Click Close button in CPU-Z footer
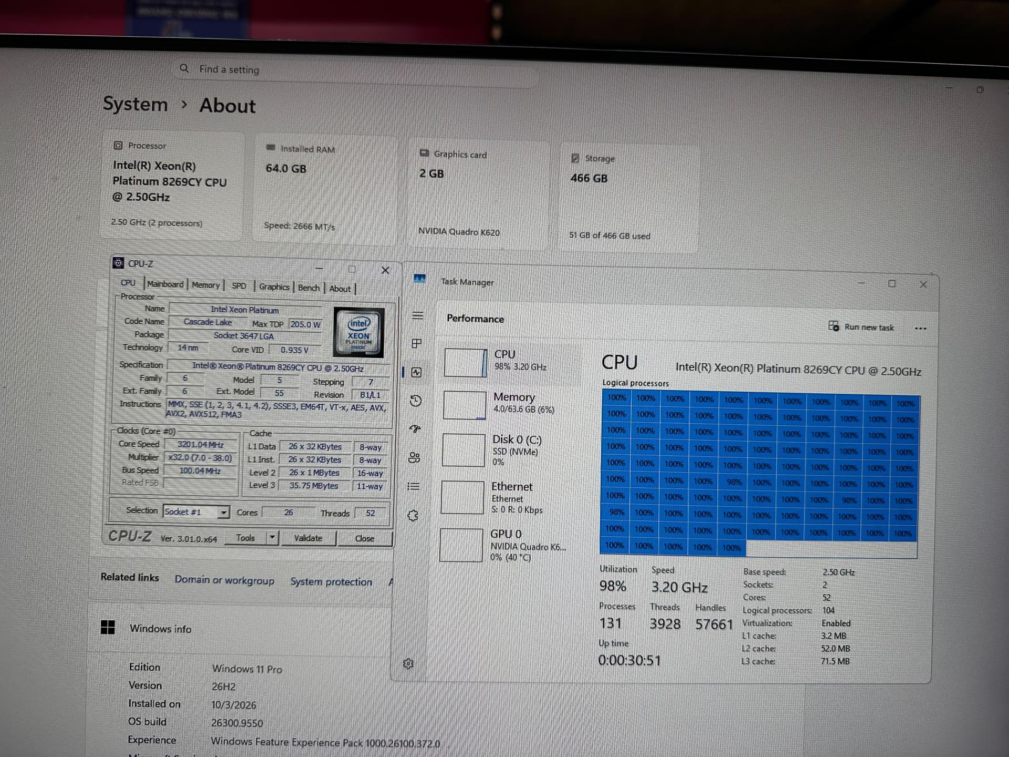Screen dimensions: 1009x757 tap(365, 539)
